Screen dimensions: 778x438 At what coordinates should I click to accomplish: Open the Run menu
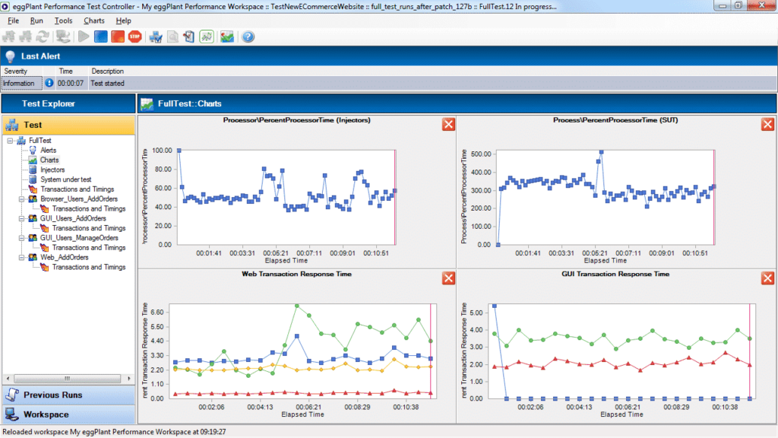tap(36, 21)
